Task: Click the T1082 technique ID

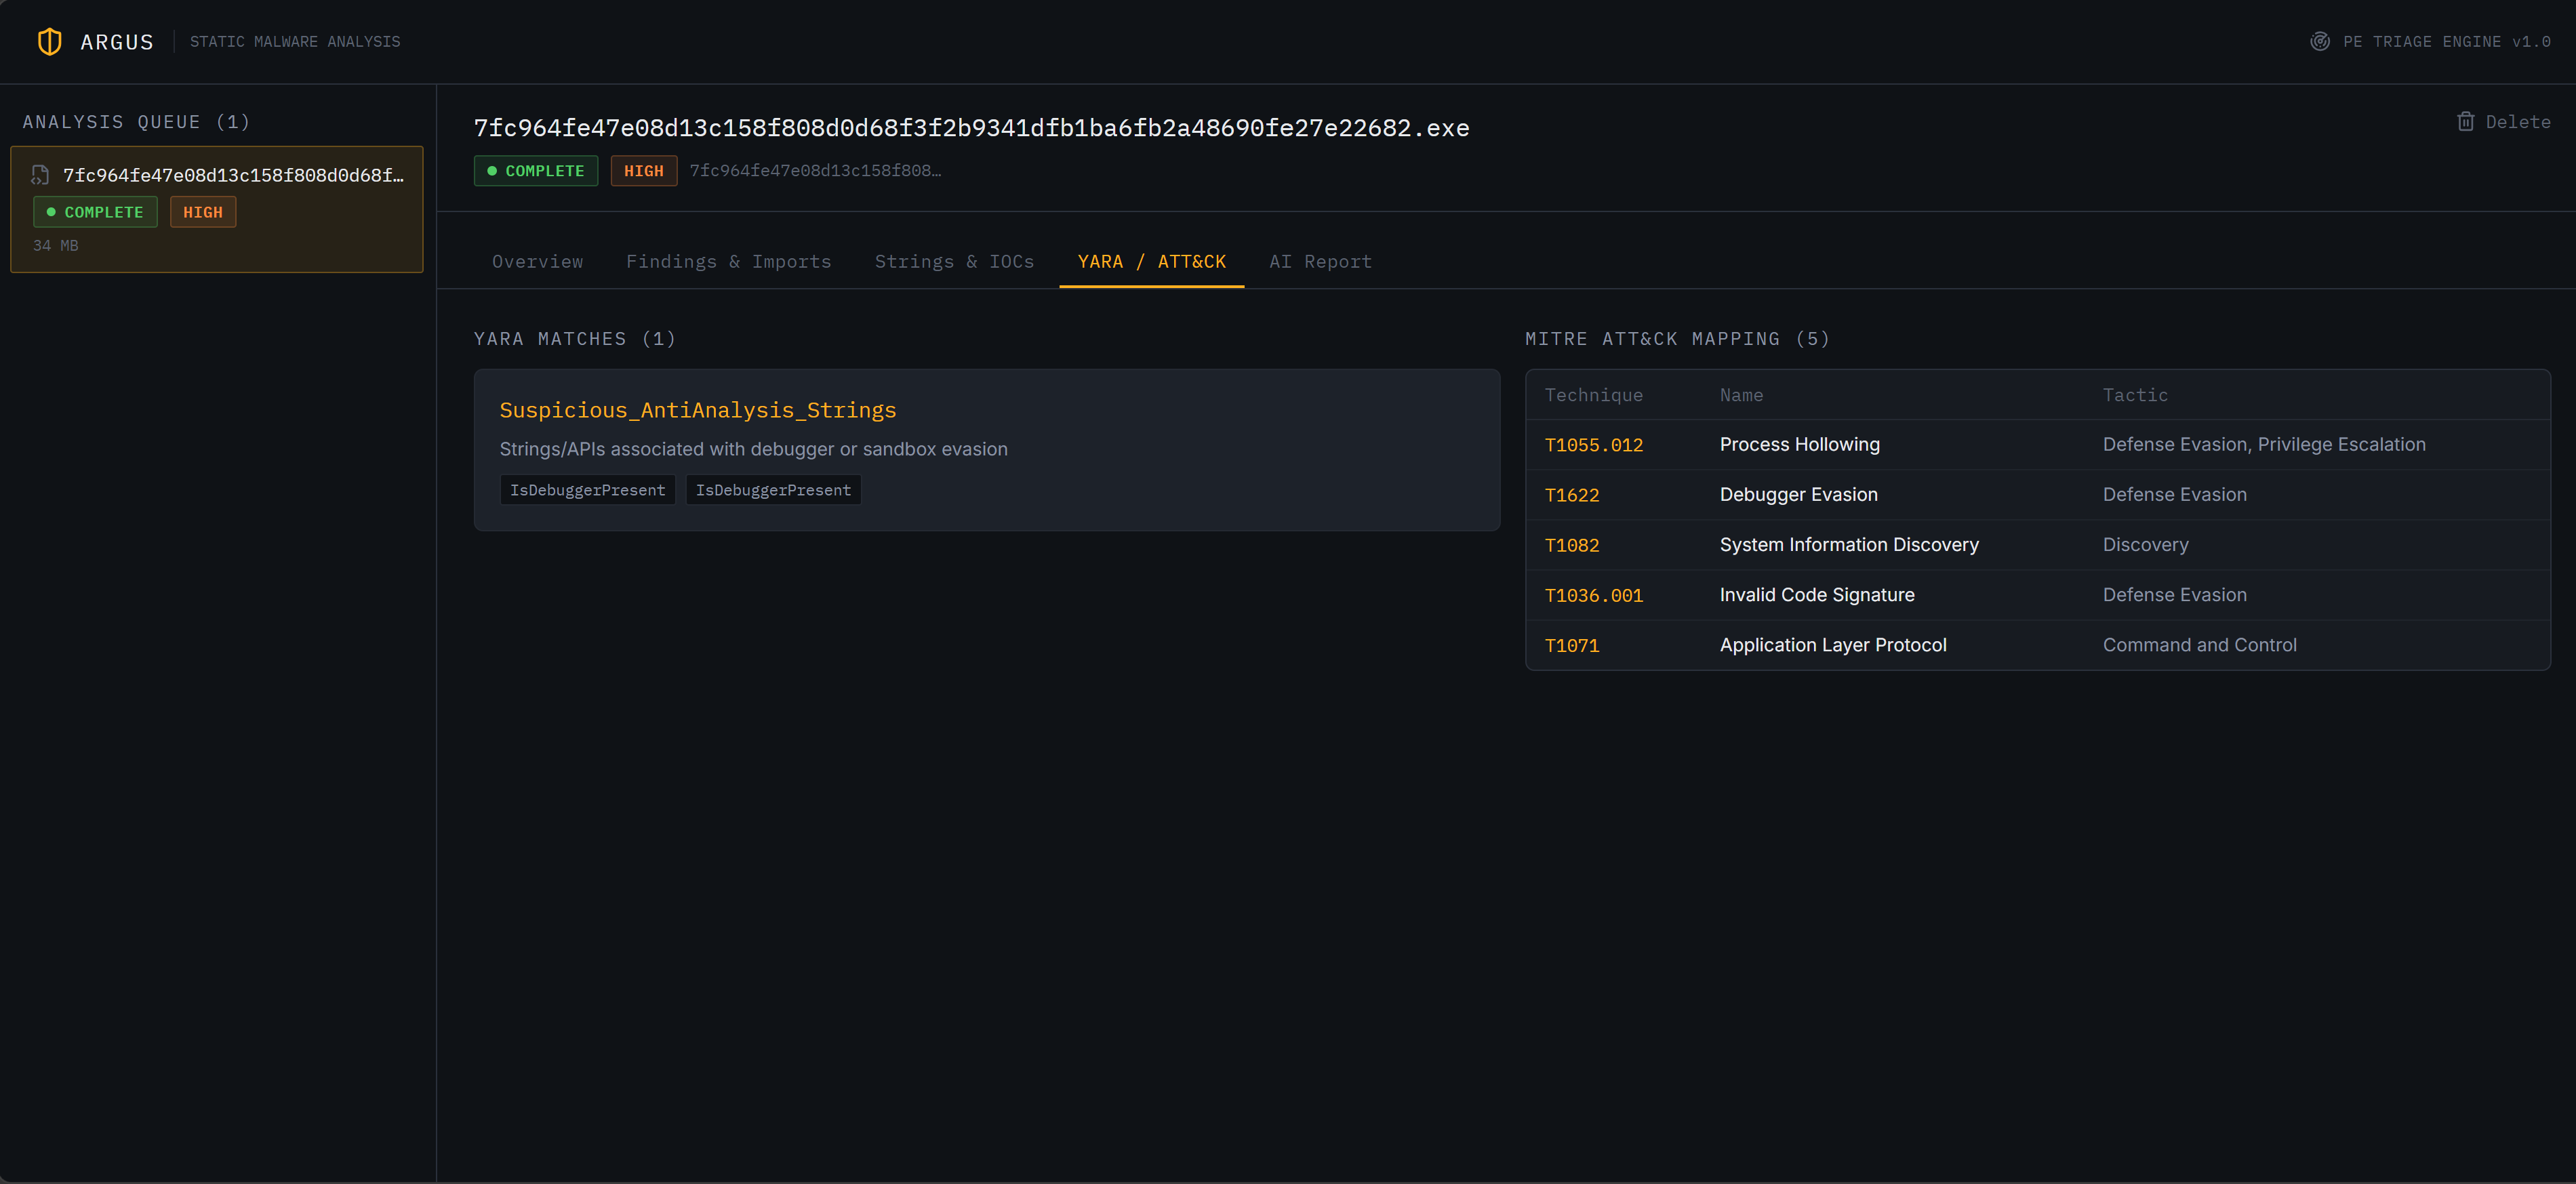Action: coord(1572,545)
